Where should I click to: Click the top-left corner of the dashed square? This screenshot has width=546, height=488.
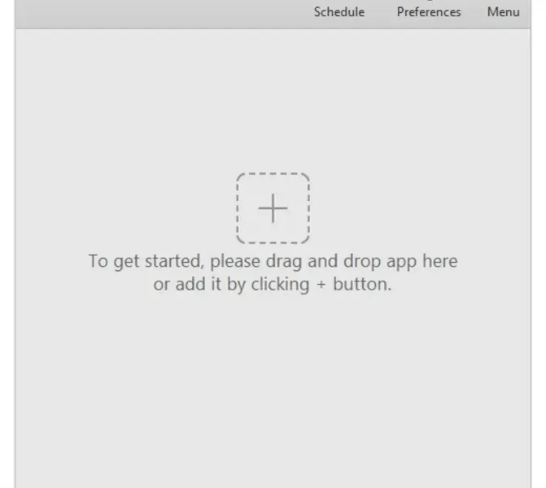239,176
